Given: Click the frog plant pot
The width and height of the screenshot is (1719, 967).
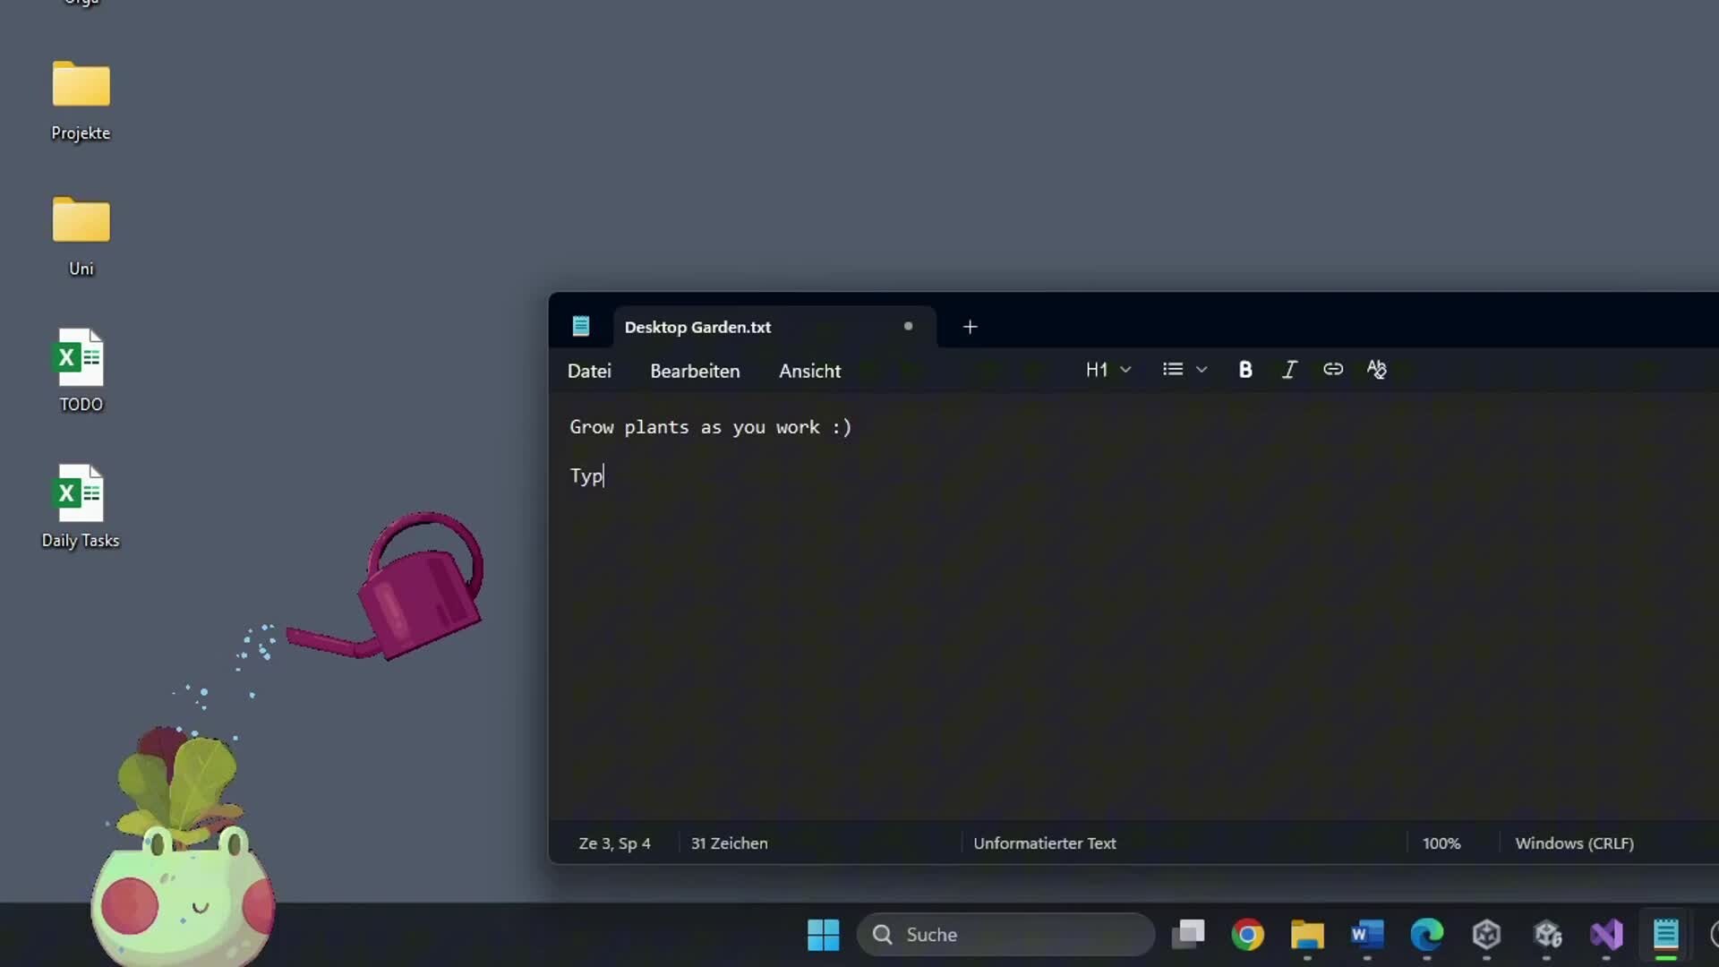Looking at the screenshot, I should point(184,900).
